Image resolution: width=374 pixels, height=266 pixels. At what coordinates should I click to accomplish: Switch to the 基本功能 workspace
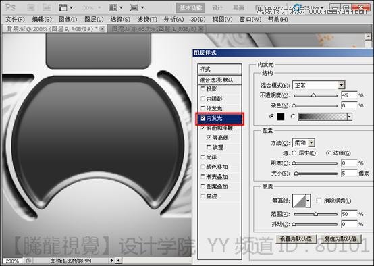point(190,8)
